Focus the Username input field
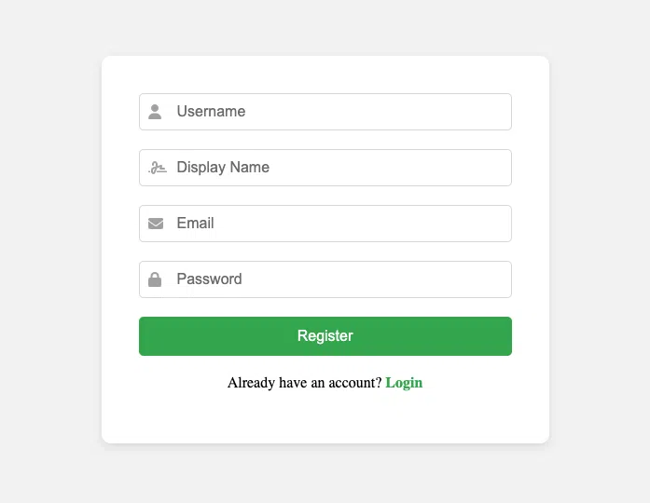Viewport: 650px width, 503px height. pyautogui.click(x=325, y=112)
